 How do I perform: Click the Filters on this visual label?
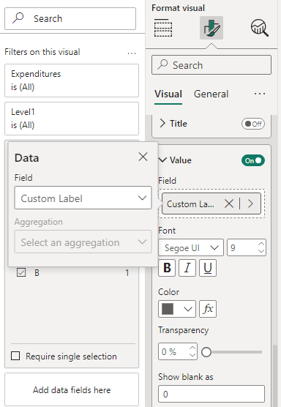pyautogui.click(x=42, y=52)
